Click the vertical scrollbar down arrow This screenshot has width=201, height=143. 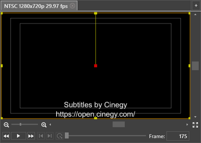(195, 117)
